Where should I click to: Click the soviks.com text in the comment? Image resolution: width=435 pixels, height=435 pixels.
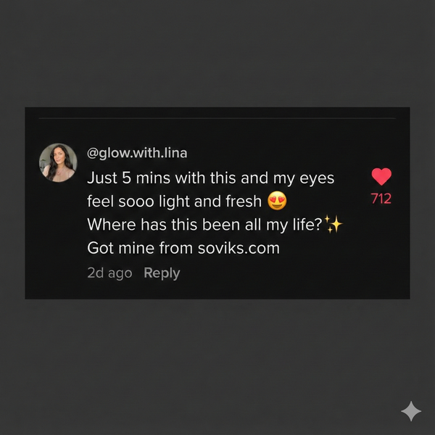tap(239, 248)
